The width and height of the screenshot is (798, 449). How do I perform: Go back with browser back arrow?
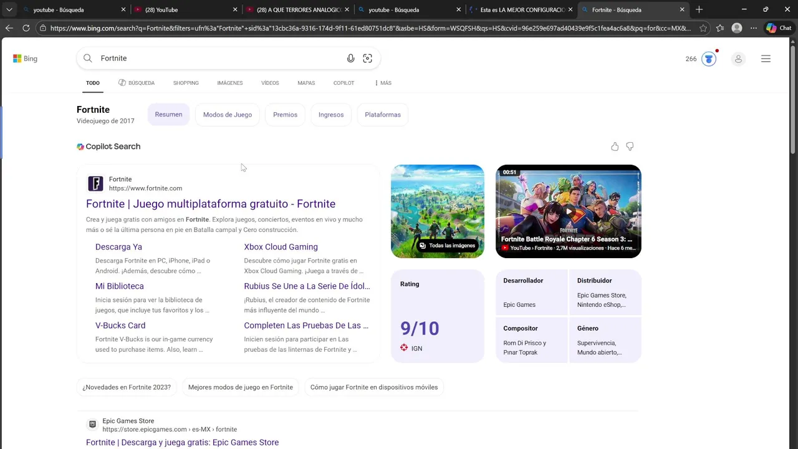9,28
